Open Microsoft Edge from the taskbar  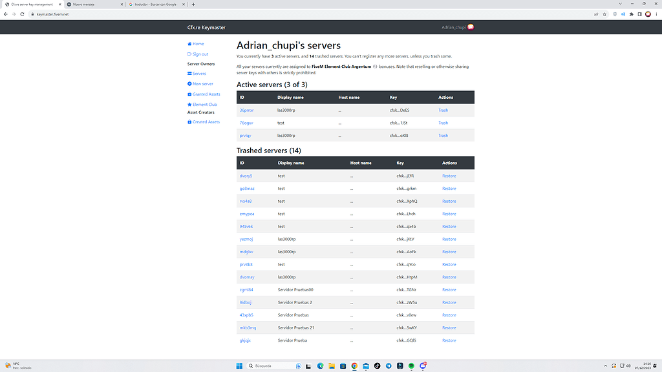tap(320, 366)
